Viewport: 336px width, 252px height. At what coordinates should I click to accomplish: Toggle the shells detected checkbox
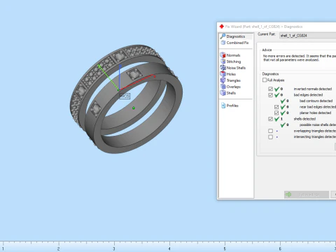tap(270, 119)
